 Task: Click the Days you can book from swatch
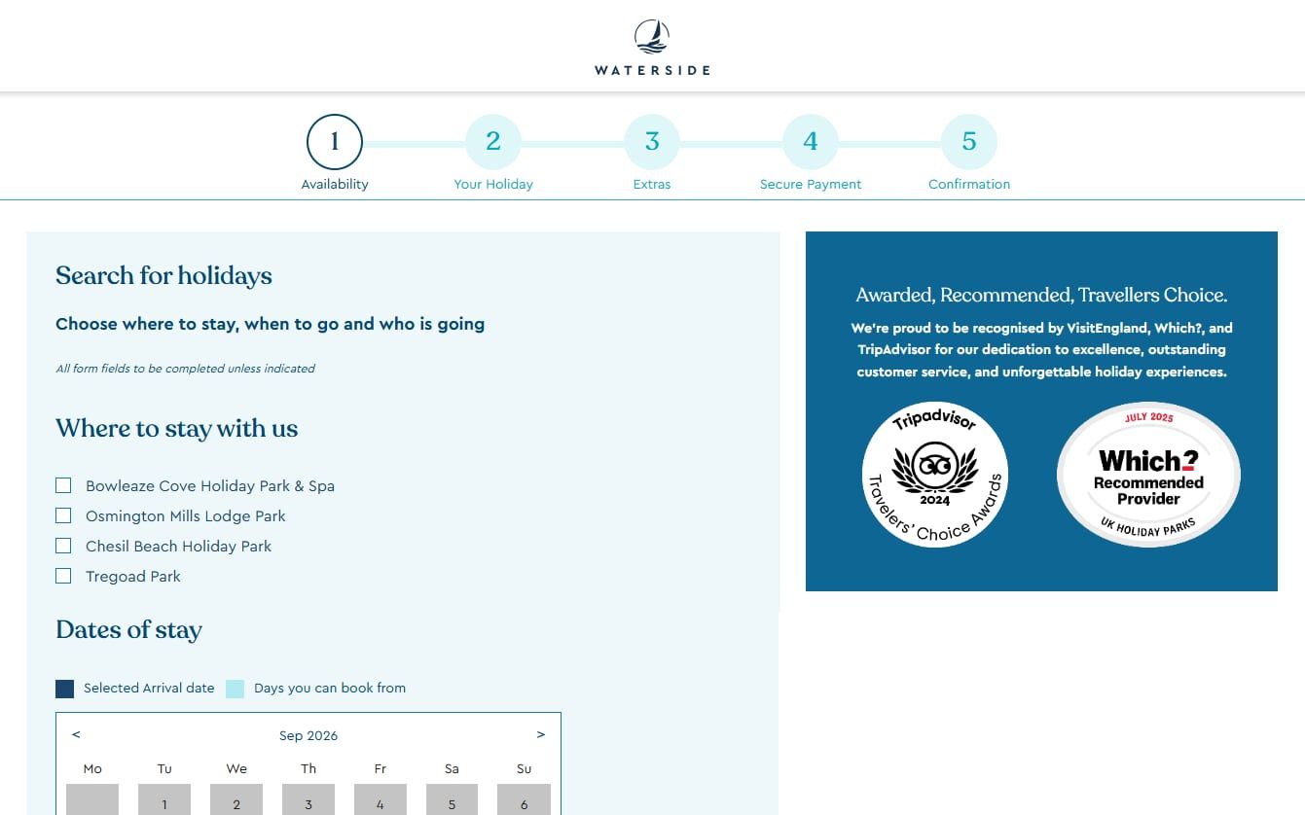235,689
